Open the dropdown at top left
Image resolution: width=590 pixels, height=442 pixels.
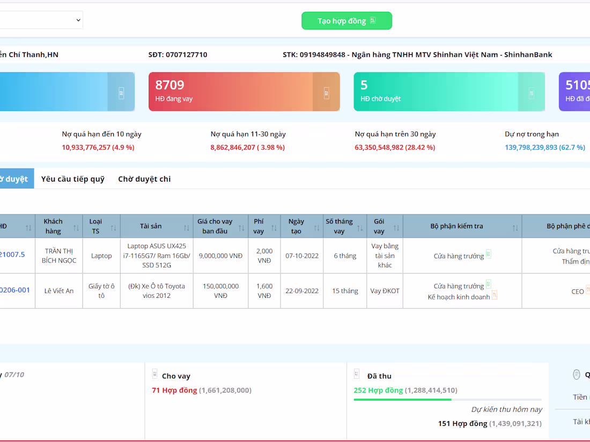41,20
